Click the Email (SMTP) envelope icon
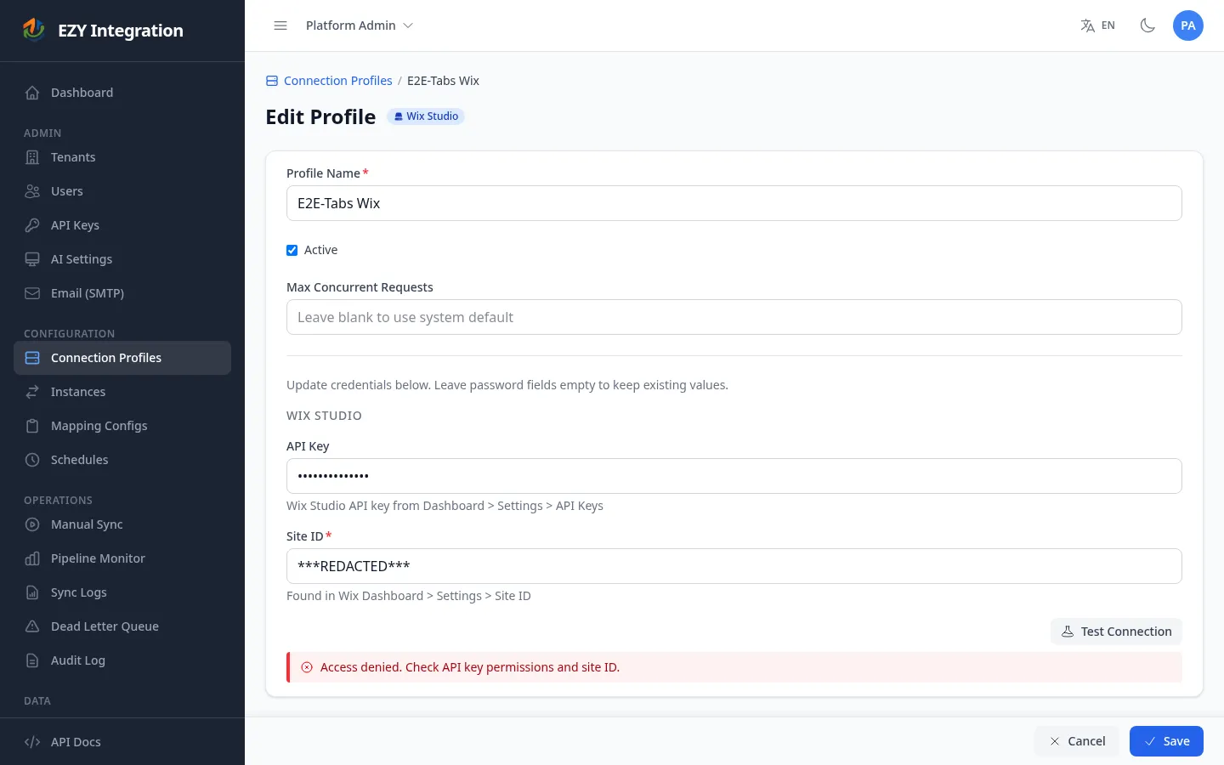This screenshot has height=765, width=1224. pos(32,293)
